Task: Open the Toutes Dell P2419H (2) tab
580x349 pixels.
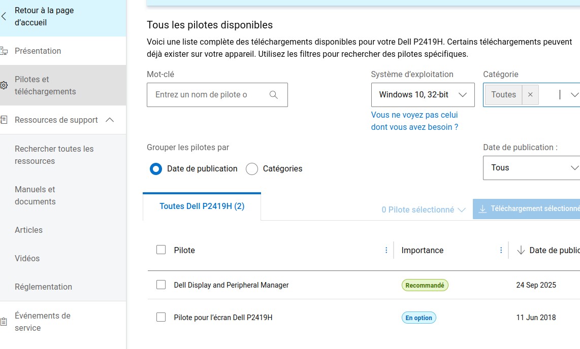Action: [202, 206]
